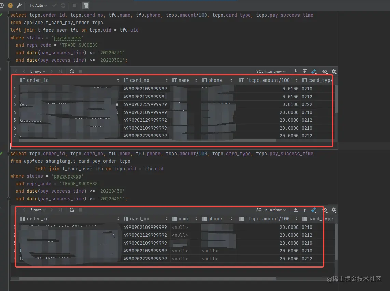Go to previous page in 8-rows result

coord(24,71)
